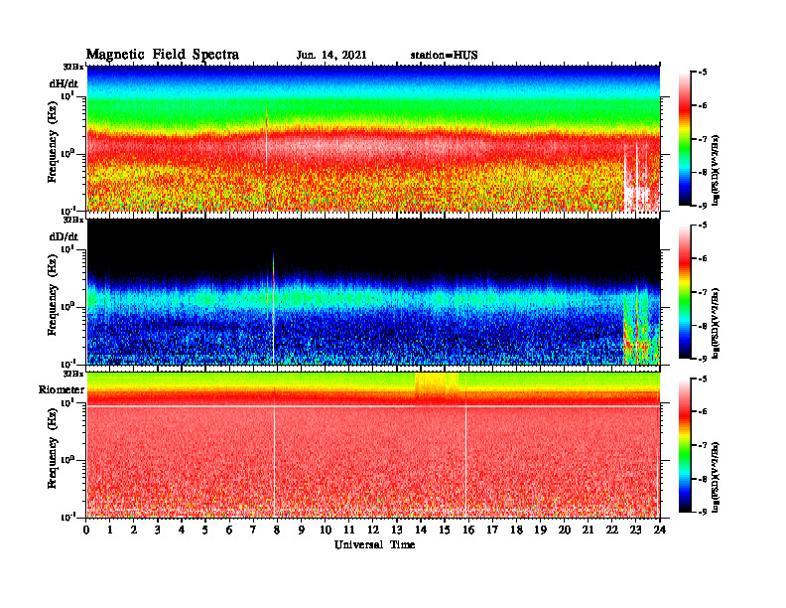This screenshot has height=608, width=786.
Task: Click hour tick label 4 on time axis
Action: click(x=182, y=531)
